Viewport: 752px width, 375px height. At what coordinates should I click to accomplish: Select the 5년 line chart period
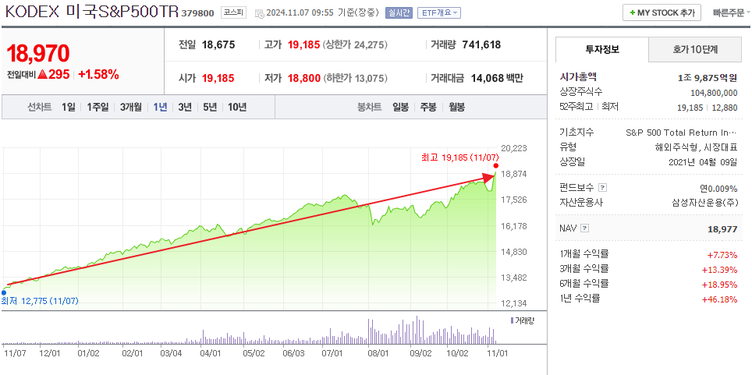(x=210, y=107)
